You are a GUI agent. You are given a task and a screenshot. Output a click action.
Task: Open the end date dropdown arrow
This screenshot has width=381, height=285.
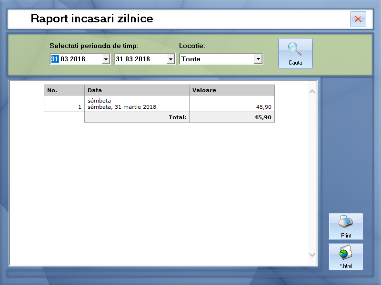(170, 59)
